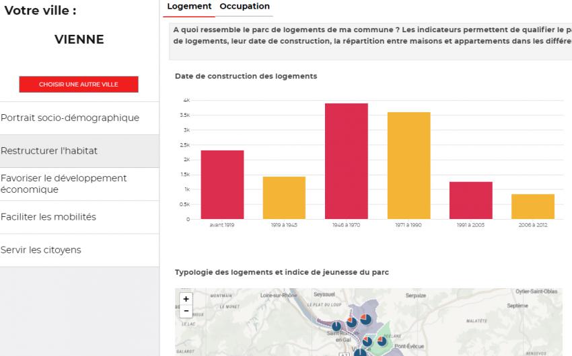
Task: Switch to the Logement tab
Action: [x=189, y=7]
